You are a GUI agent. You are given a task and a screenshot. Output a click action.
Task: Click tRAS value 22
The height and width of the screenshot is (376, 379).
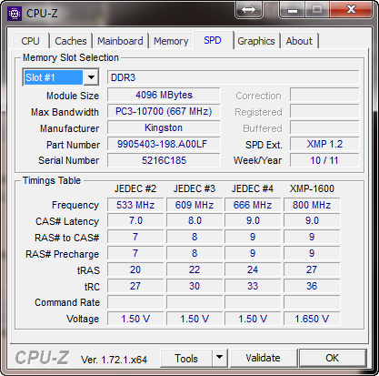point(194,269)
